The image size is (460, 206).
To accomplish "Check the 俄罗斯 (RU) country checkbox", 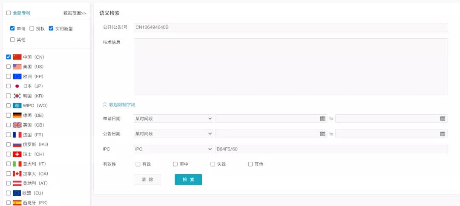I will tap(9, 144).
